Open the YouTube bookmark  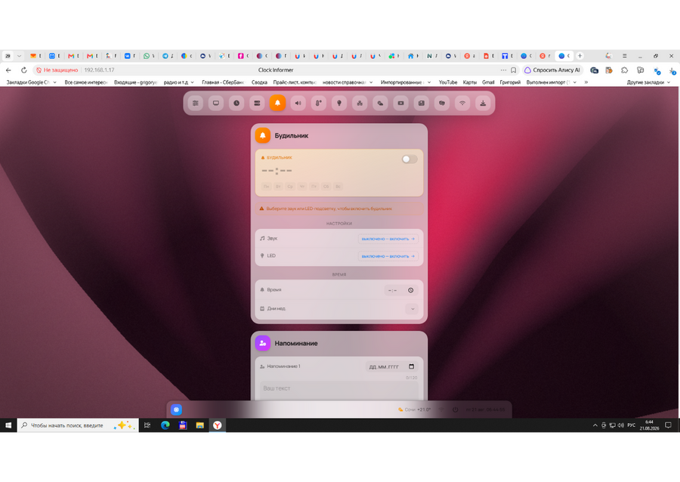point(448,82)
